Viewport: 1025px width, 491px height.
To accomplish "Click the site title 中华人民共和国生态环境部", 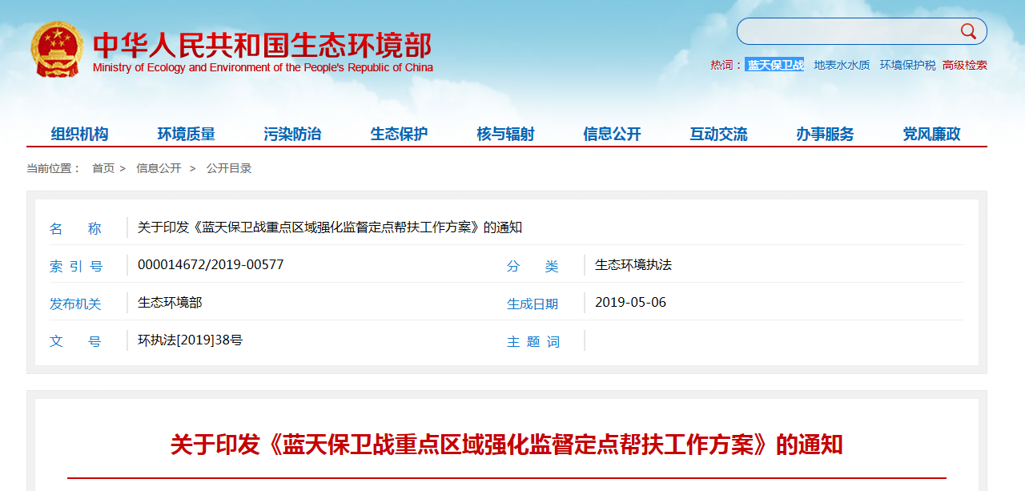I will tap(263, 45).
